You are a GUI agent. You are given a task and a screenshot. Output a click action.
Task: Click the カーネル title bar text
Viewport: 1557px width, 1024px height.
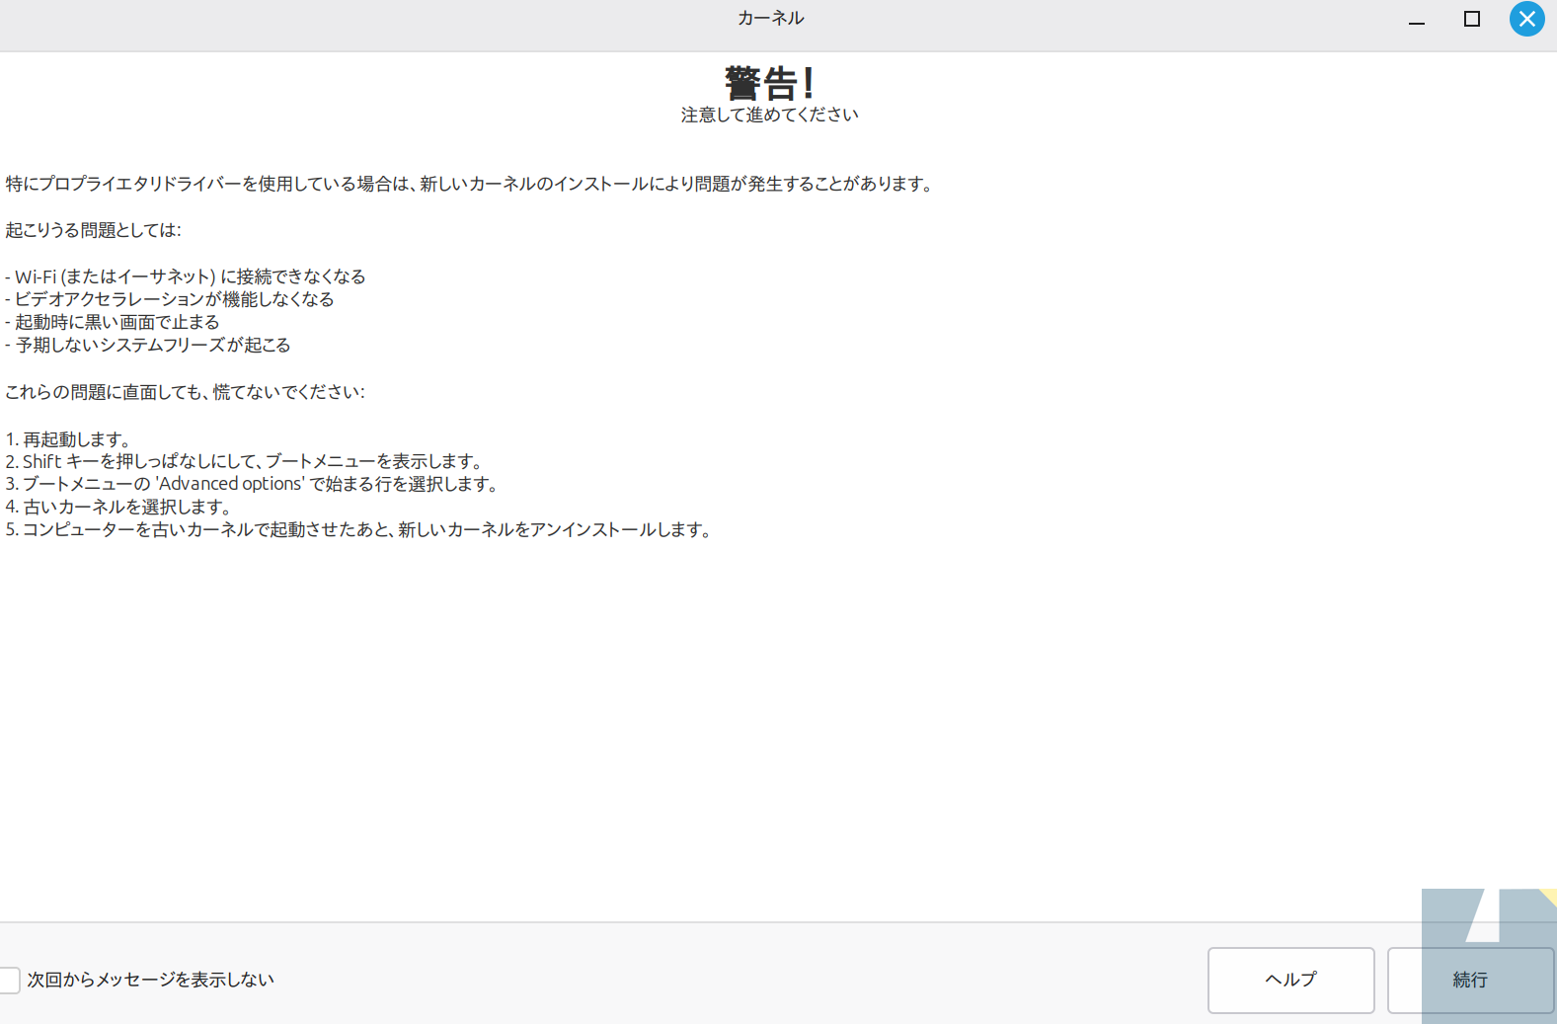pyautogui.click(x=771, y=18)
